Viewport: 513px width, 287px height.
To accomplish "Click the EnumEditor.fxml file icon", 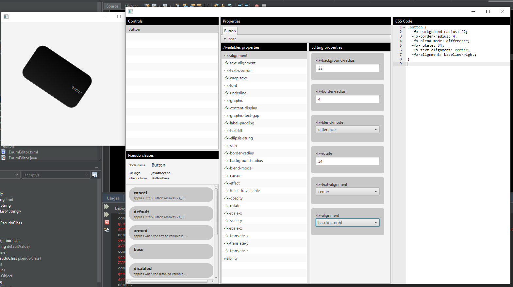I will 4,152.
